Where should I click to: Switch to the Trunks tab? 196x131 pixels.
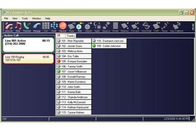pos(71,36)
